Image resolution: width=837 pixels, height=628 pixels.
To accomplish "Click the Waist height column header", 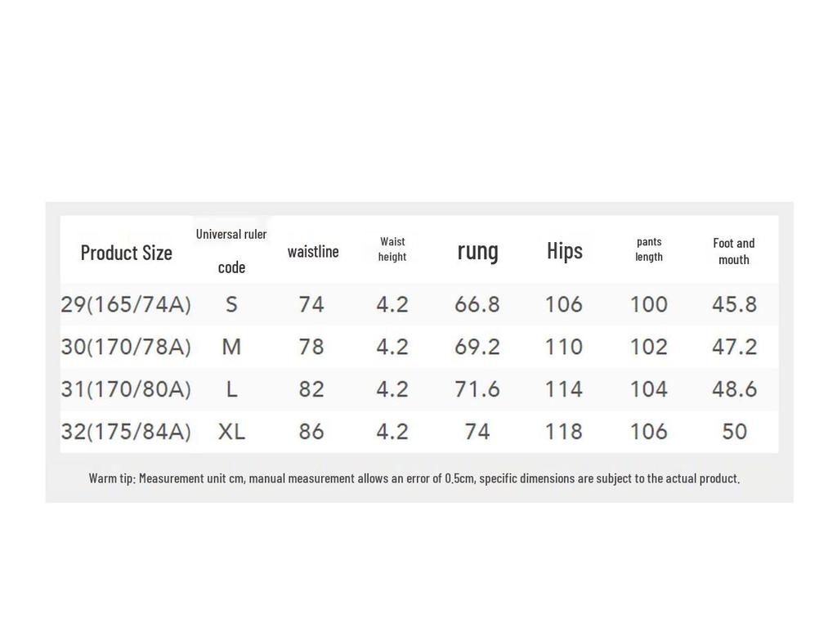I will tap(392, 249).
